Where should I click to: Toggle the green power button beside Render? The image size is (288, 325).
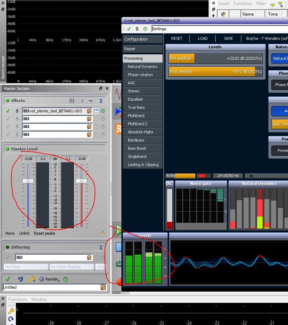point(66,279)
